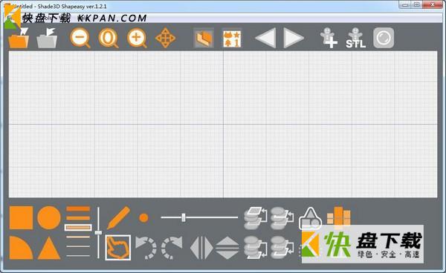The height and width of the screenshot is (273, 446).
Task: Select the four-arrow pan tool
Action: click(165, 38)
